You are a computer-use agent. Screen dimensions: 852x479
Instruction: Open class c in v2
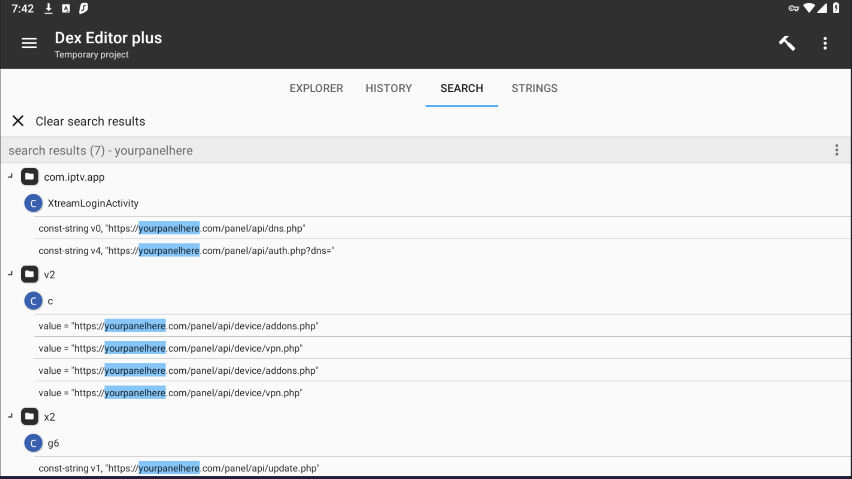[50, 301]
